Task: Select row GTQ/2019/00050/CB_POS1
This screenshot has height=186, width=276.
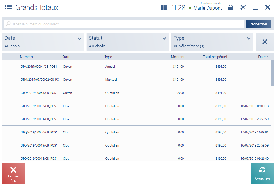Action: tap(137, 132)
